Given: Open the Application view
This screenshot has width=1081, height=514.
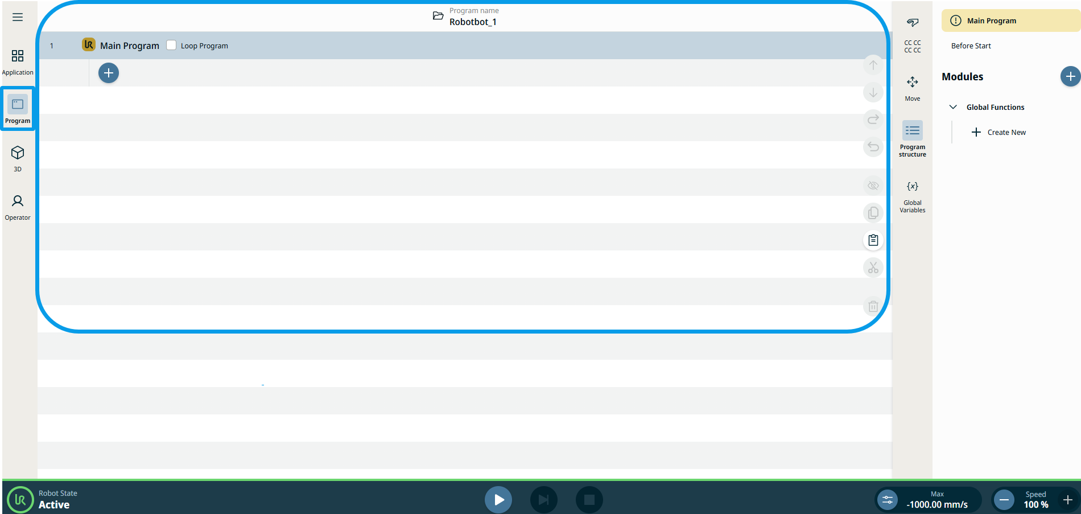Looking at the screenshot, I should tap(18, 61).
